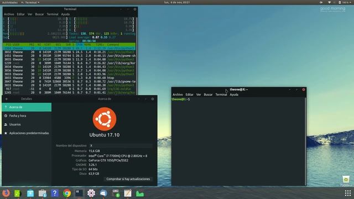Click the theone@X:~$ prompt in the terminal
354x199 pixels.
pos(181,99)
